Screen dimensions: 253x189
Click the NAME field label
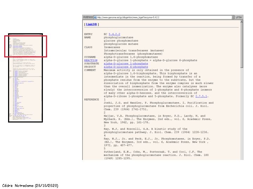tap(87, 37)
